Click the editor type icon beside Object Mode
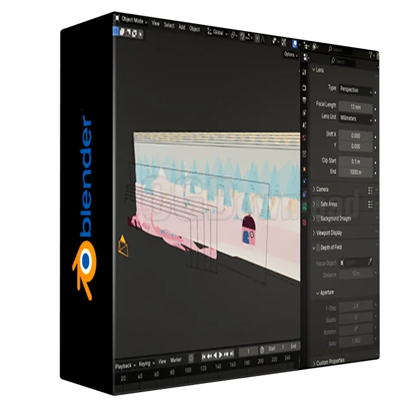This screenshot has height=409, width=409. coord(117,18)
